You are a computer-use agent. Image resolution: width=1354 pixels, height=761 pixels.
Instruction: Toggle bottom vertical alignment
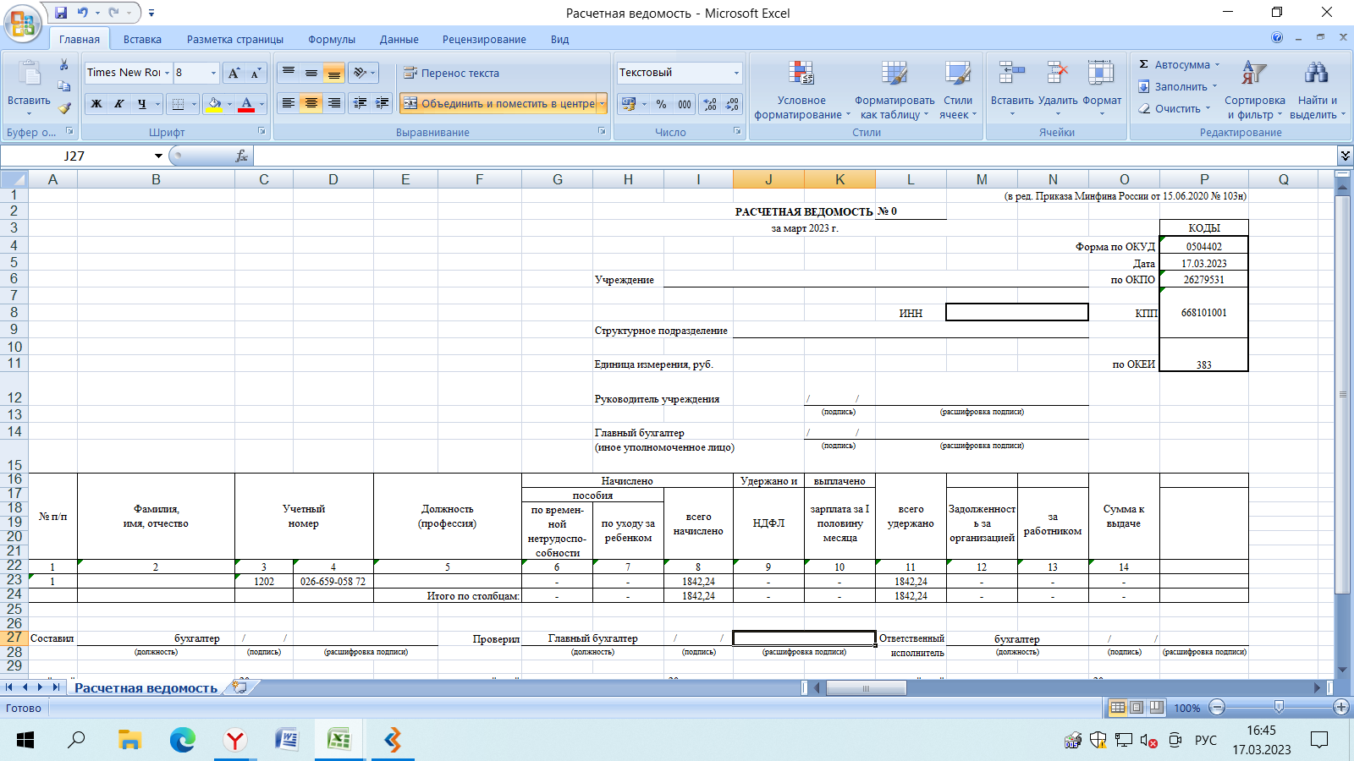point(334,73)
